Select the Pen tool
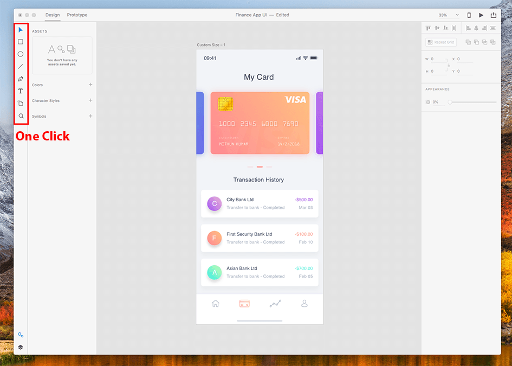 [x=21, y=78]
